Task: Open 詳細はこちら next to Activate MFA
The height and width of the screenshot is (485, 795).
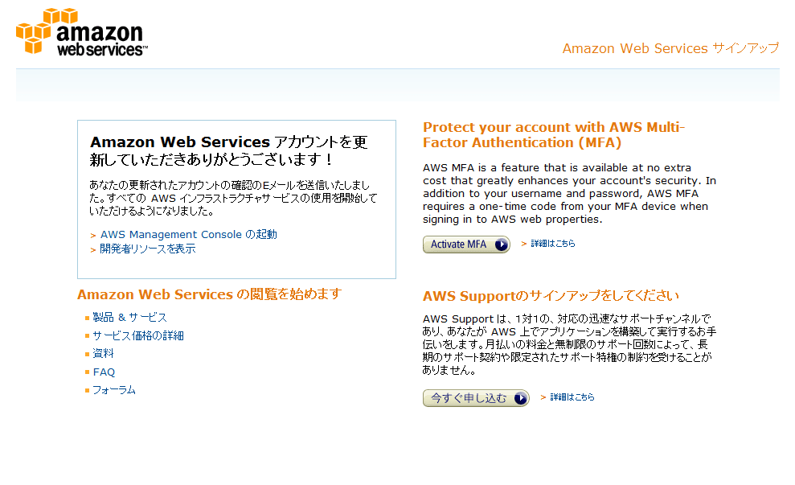Action: pos(552,244)
